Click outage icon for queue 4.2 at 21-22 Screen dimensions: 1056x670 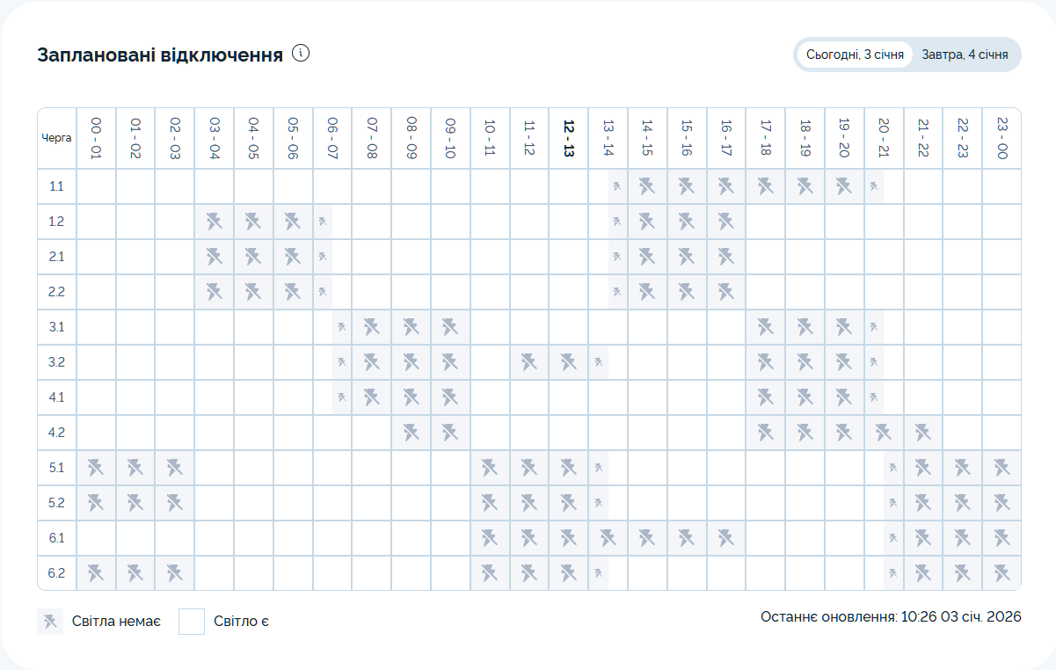[922, 433]
